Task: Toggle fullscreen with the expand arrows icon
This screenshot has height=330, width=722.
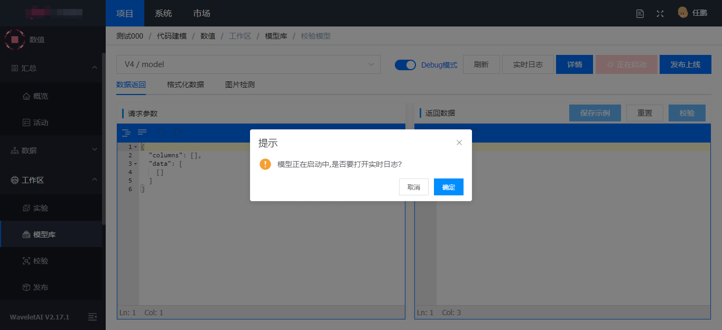Action: click(660, 14)
